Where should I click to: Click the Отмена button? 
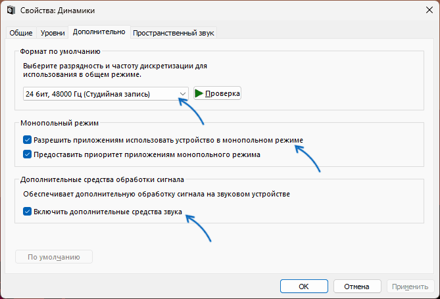pos(357,287)
